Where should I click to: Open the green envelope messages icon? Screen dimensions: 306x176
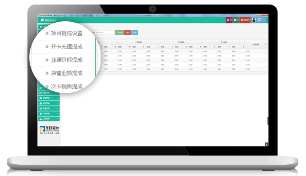coord(235,20)
